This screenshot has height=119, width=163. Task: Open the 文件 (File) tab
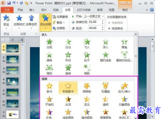pos(7,10)
